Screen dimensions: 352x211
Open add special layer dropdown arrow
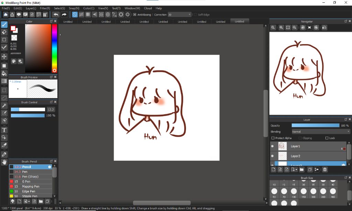[x=296, y=170]
